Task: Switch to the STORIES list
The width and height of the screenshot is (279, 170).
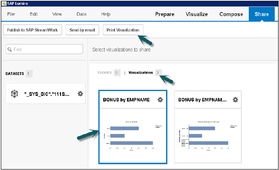Action: click(x=105, y=73)
